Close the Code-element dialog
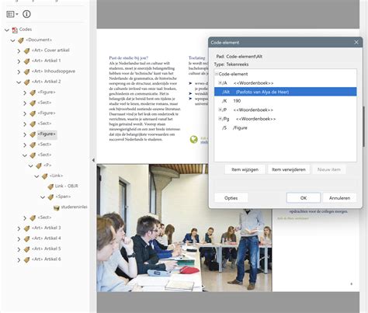This screenshot has height=313, width=368. tap(356, 42)
